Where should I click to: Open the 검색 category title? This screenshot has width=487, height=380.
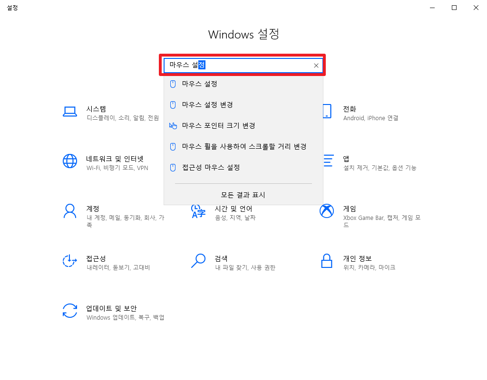click(221, 258)
